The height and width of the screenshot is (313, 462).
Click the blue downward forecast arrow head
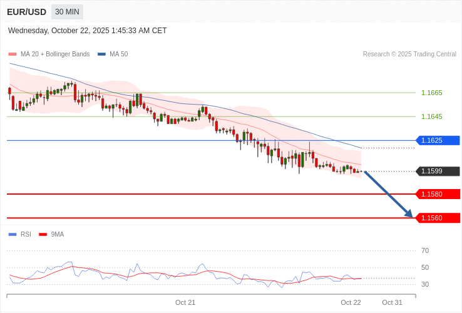coord(409,214)
